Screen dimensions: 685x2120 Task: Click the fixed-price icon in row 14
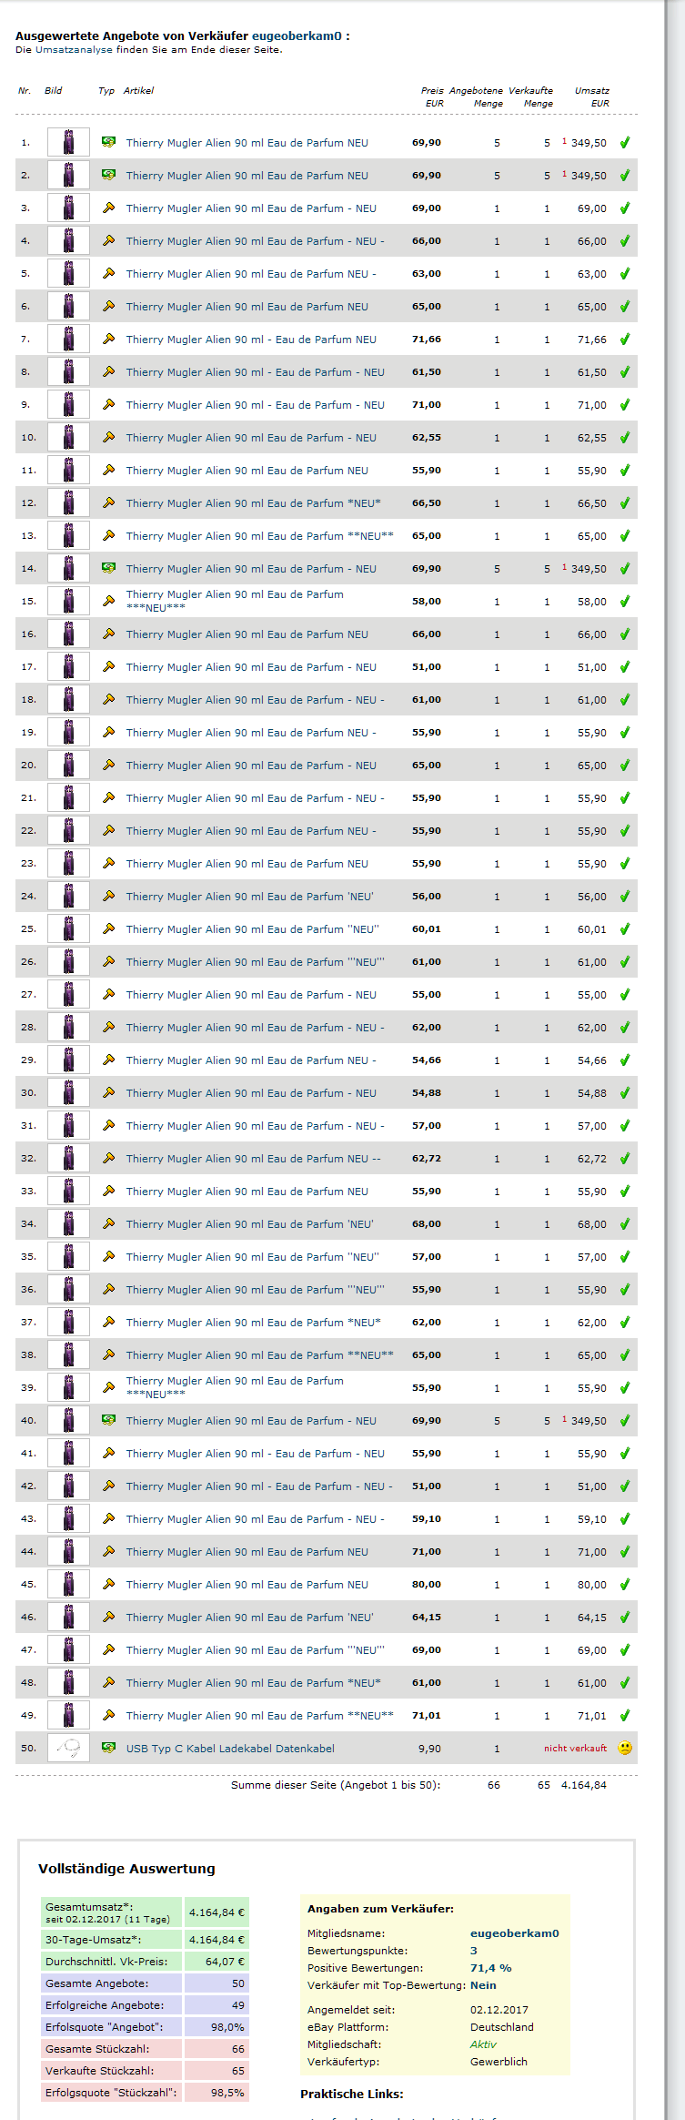point(108,568)
